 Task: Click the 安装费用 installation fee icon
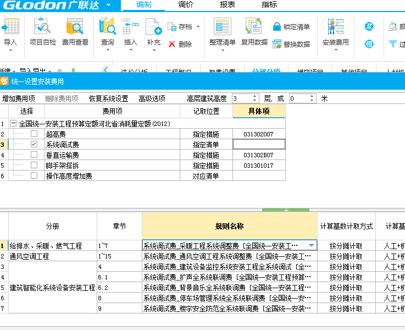coord(336,26)
